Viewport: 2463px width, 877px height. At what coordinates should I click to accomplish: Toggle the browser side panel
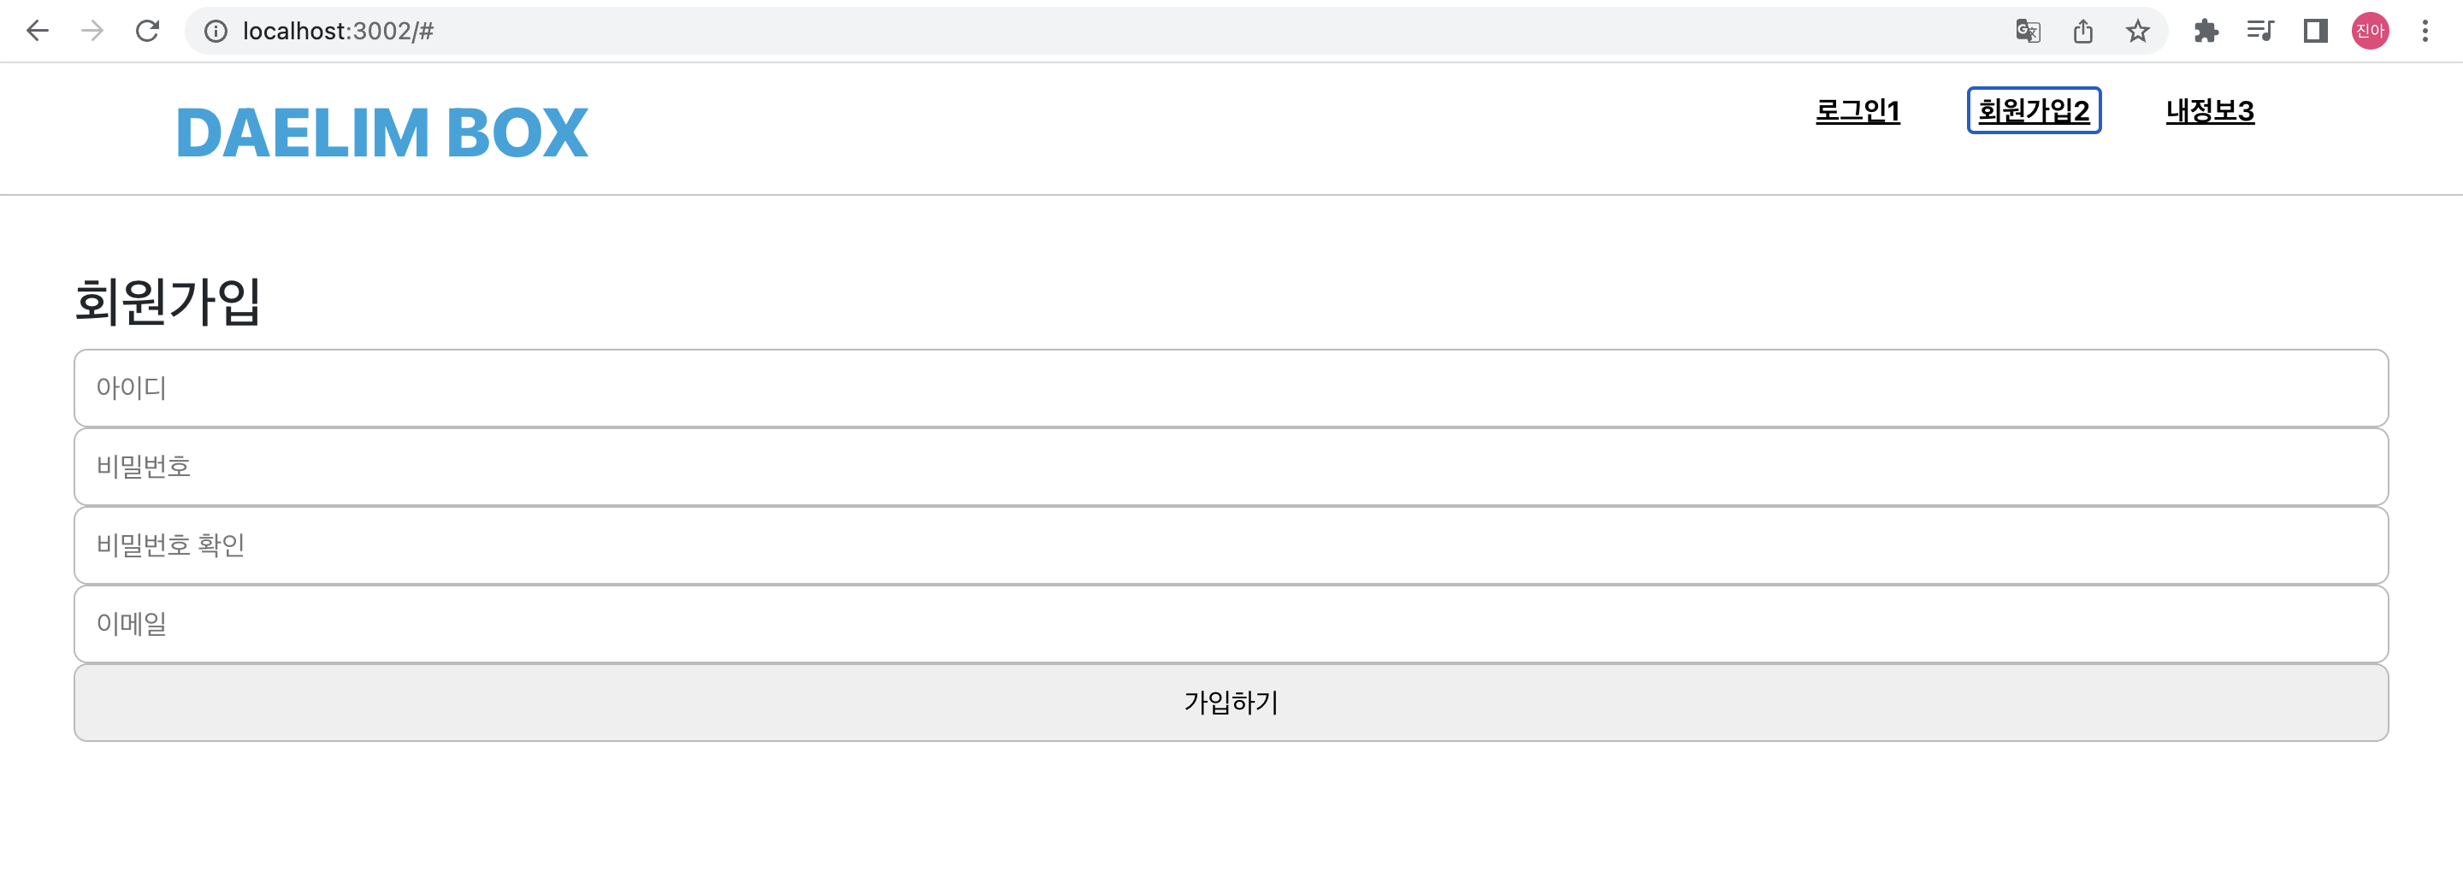coord(2315,32)
